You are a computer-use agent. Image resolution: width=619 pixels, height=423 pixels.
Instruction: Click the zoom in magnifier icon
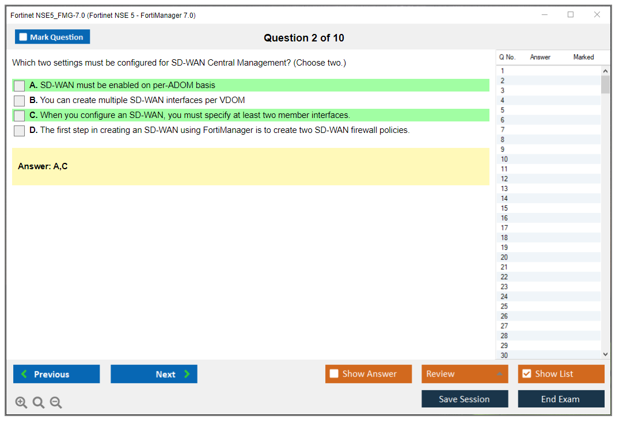pyautogui.click(x=21, y=403)
